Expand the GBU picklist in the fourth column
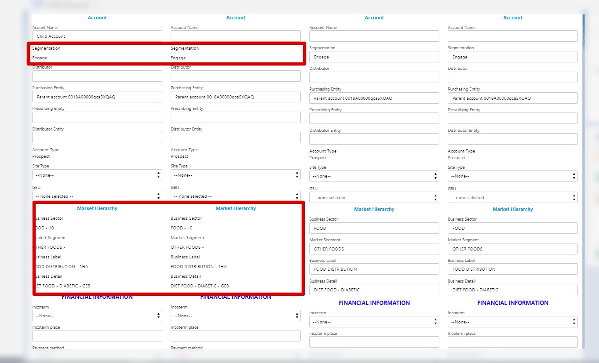599x363 pixels. pyautogui.click(x=513, y=197)
